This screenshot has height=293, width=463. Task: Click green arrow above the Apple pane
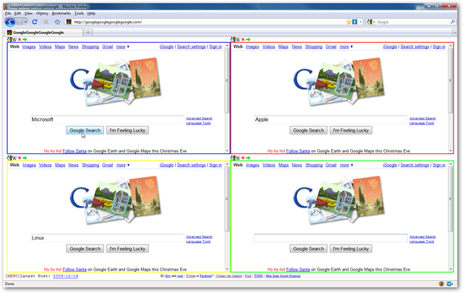click(x=248, y=40)
